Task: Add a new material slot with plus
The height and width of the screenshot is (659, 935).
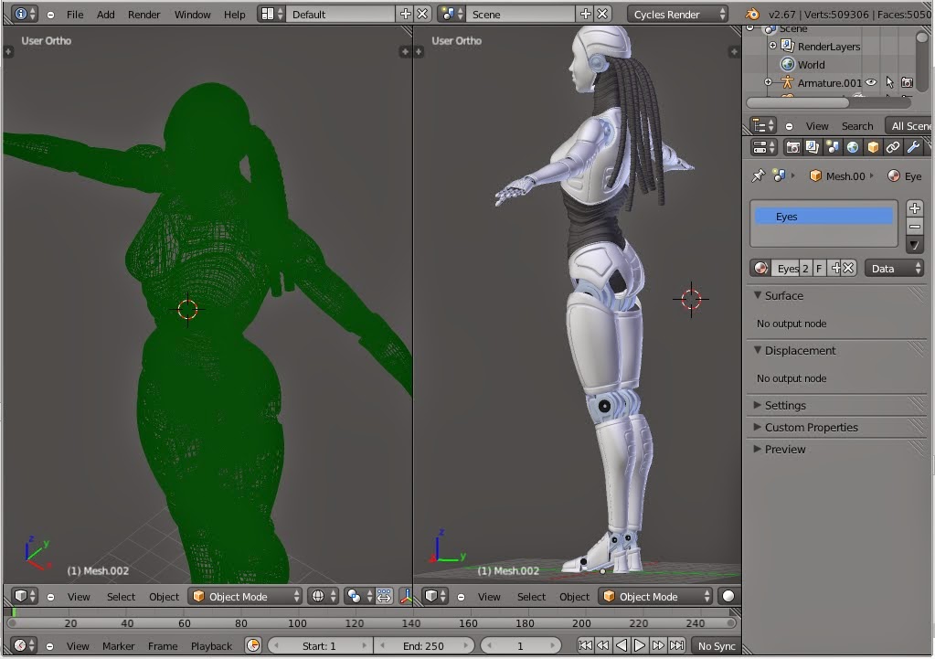Action: pyautogui.click(x=915, y=208)
